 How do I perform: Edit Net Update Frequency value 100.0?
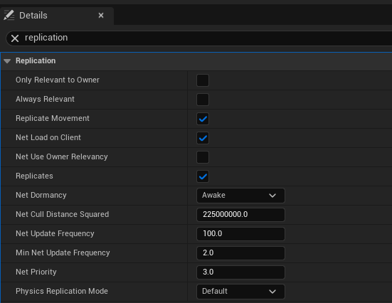coord(240,234)
